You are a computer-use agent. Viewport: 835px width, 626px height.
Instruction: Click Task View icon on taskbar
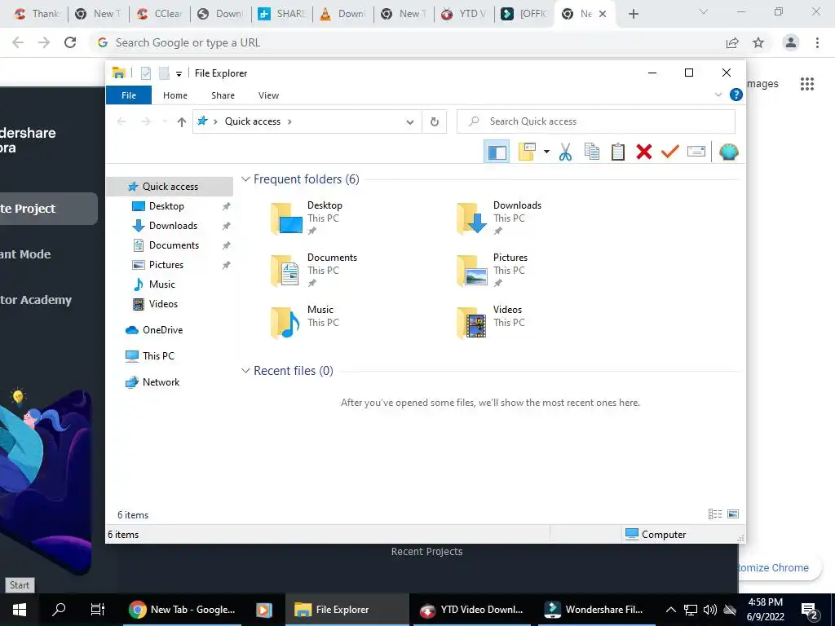[98, 610]
